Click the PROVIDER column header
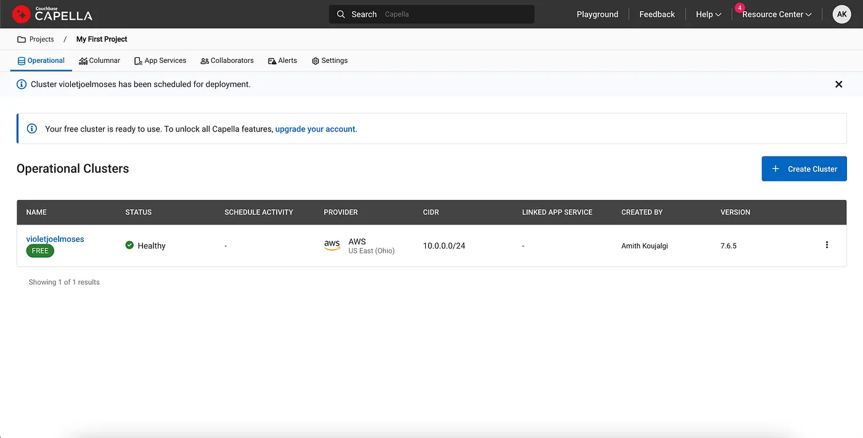The height and width of the screenshot is (438, 863). [341, 212]
